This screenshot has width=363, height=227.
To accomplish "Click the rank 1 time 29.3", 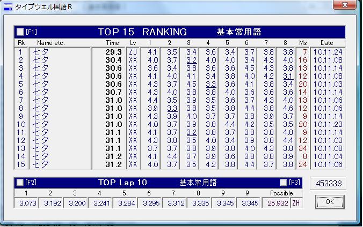I will tap(113, 52).
